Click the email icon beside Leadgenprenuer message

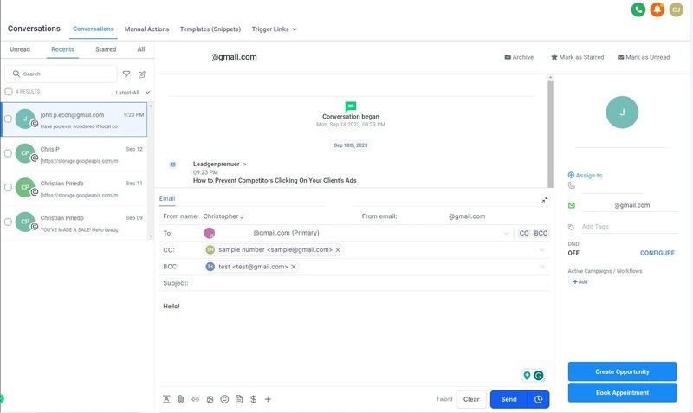(x=172, y=165)
